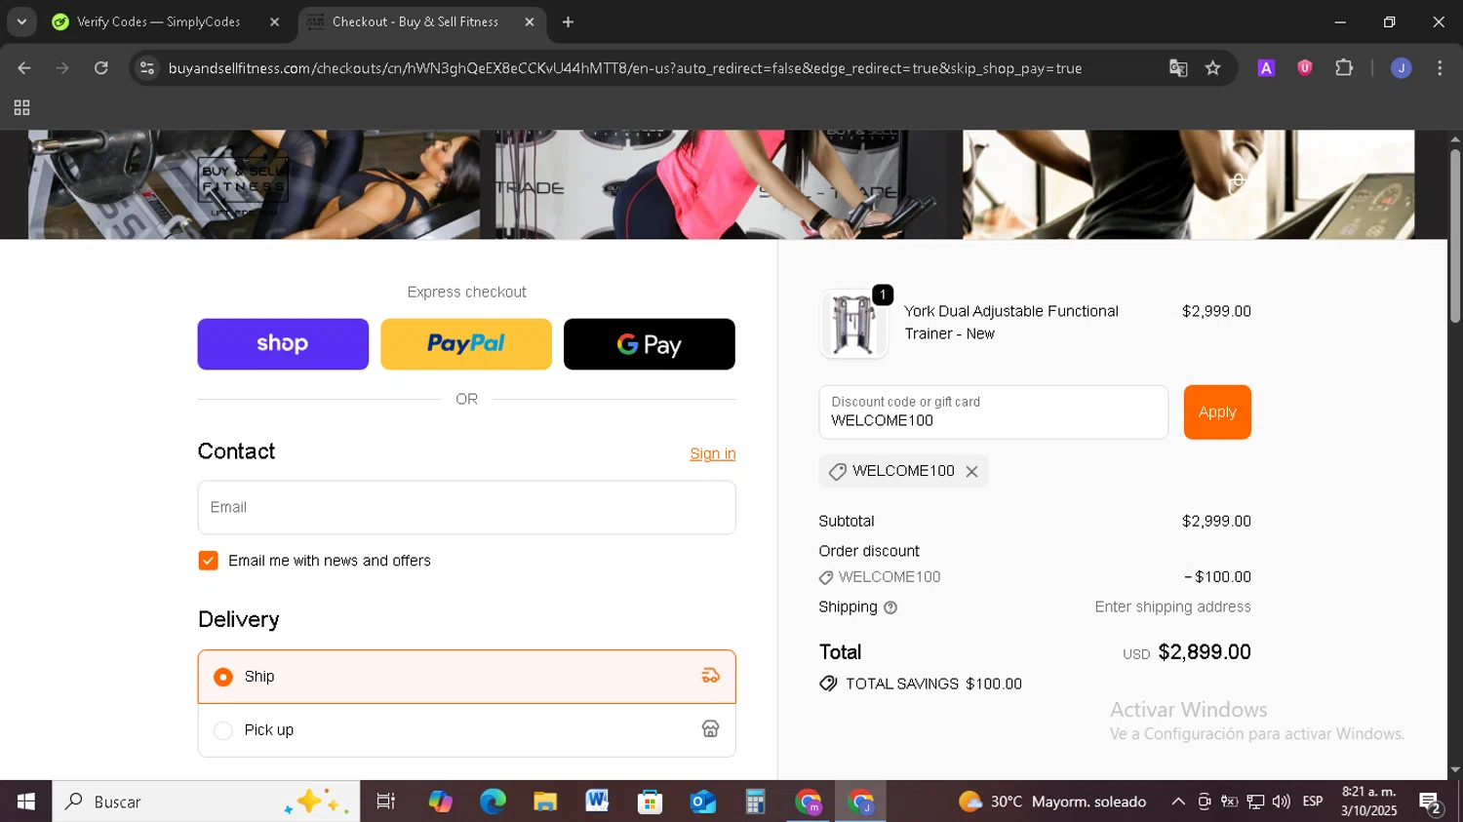Switch the ESP input language indicator
This screenshot has height=822, width=1463.
tap(1313, 802)
